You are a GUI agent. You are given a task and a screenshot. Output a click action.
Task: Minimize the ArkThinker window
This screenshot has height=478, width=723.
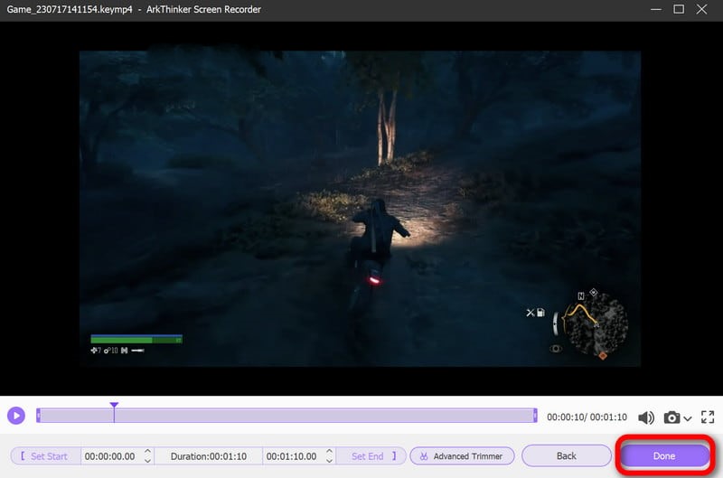coord(656,9)
